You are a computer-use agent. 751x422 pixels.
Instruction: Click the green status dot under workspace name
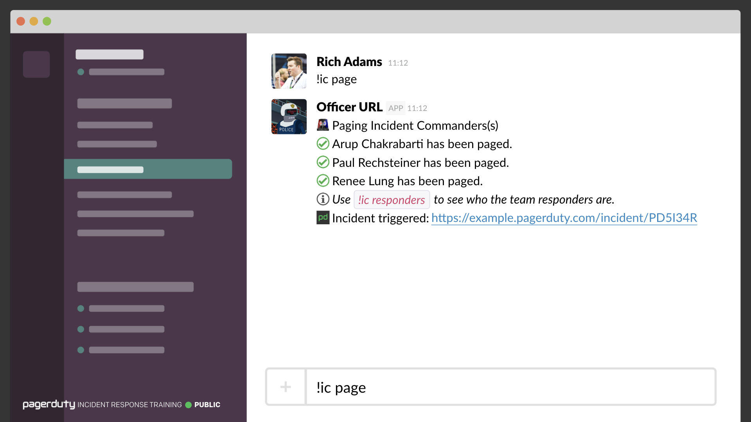[x=81, y=72]
